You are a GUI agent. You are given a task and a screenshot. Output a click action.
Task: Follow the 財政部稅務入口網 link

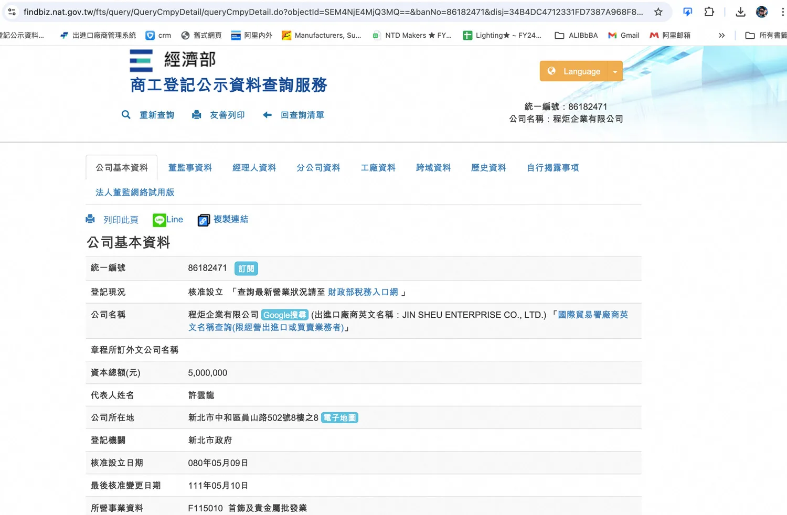pos(363,292)
